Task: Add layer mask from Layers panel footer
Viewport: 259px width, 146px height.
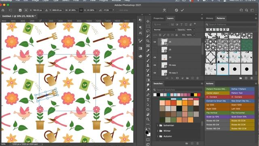Action: click(177, 78)
